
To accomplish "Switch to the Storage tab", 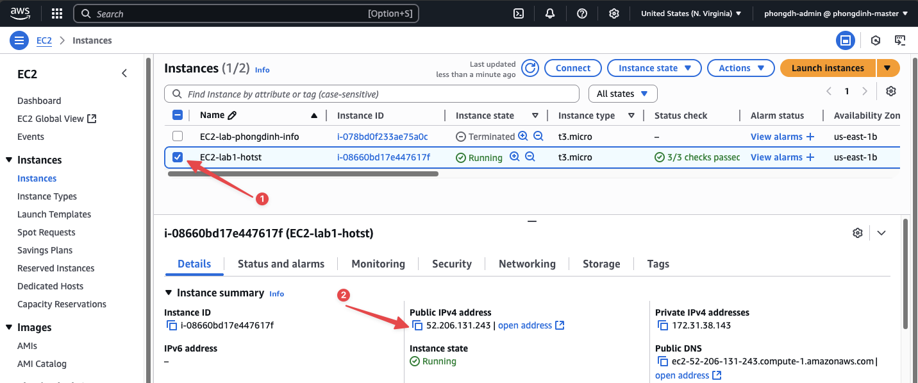I will [x=601, y=264].
